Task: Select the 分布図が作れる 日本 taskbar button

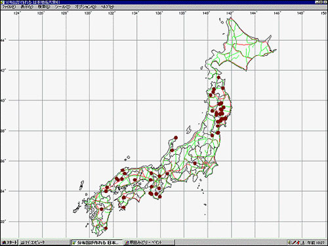Action: point(96,242)
